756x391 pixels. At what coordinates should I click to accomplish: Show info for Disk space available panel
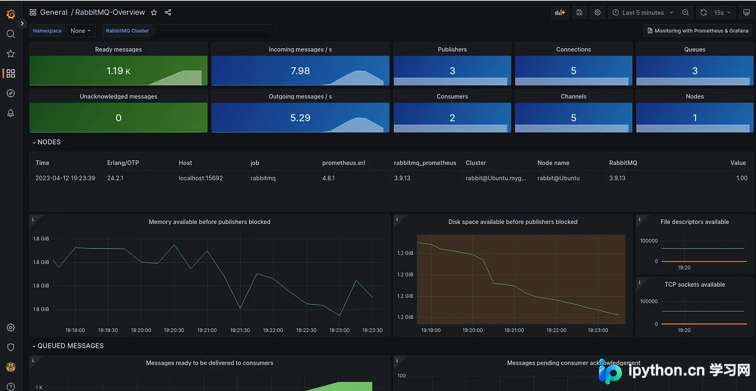click(397, 220)
